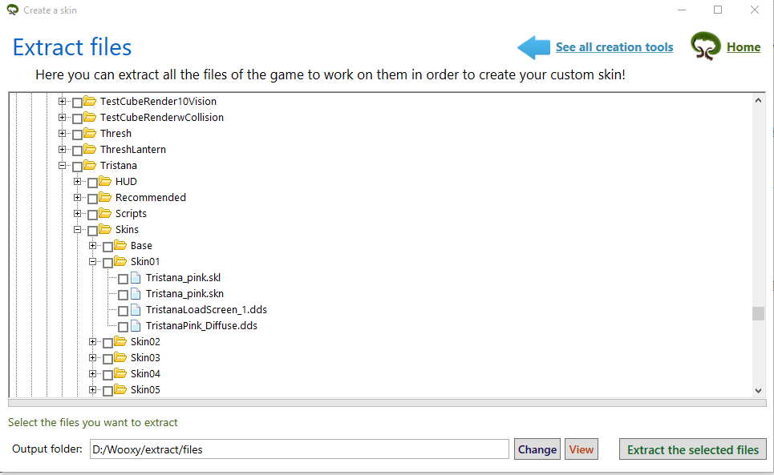This screenshot has width=774, height=475.
Task: Select the Recommended tree item
Action: click(150, 198)
